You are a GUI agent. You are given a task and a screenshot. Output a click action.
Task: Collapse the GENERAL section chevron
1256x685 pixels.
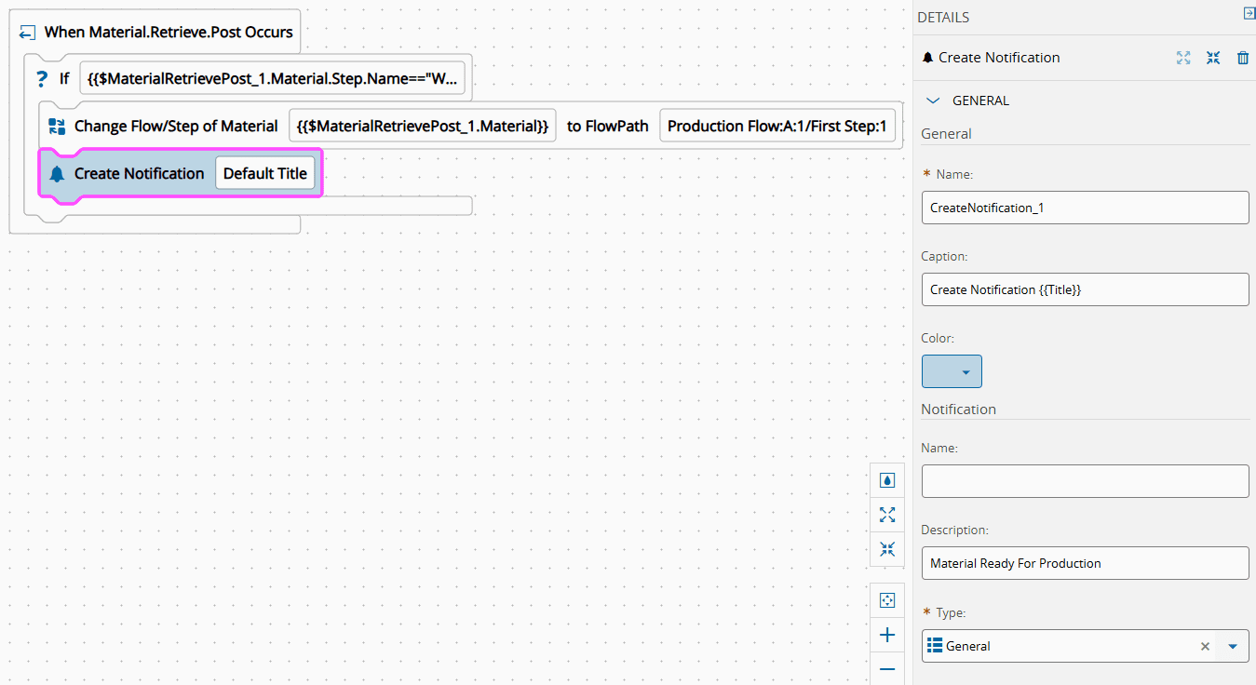click(933, 101)
